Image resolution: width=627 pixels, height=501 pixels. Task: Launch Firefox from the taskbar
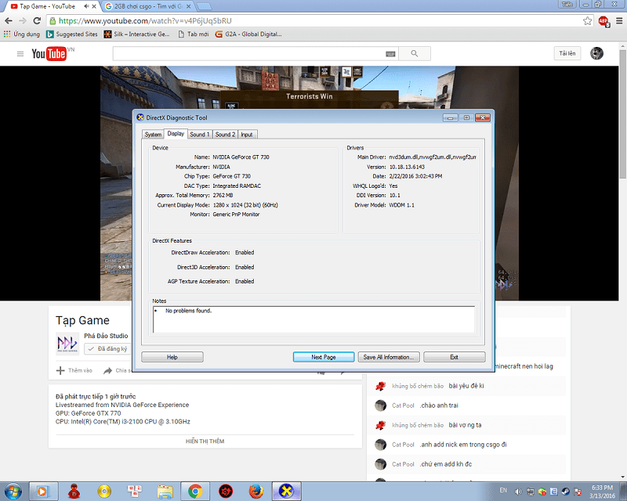(256, 492)
